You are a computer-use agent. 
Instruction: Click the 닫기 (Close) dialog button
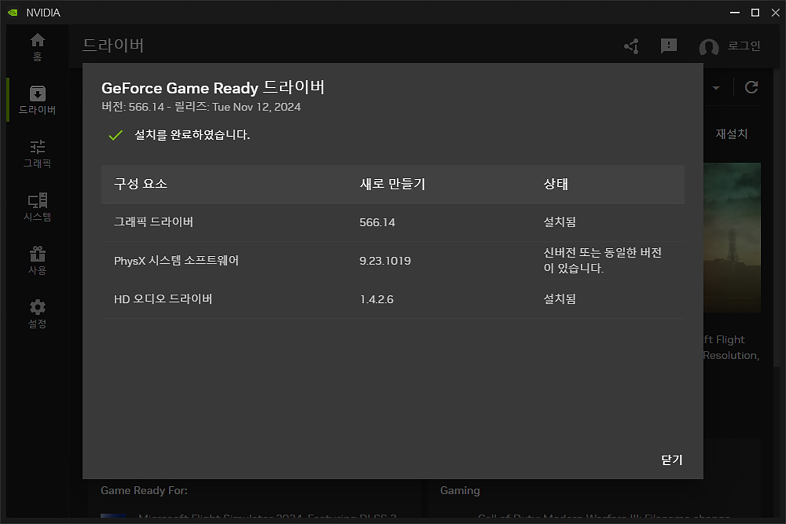tap(672, 460)
